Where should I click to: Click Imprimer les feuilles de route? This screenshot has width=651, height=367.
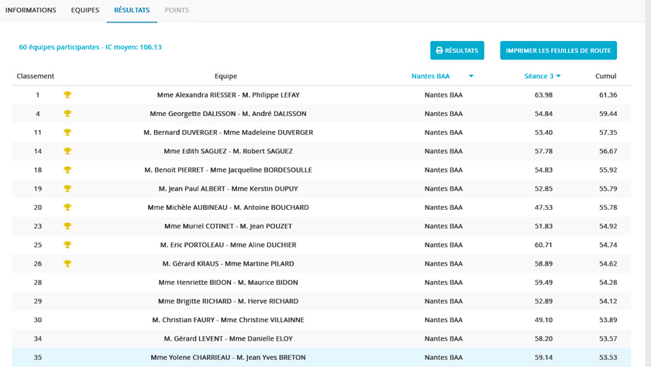(x=558, y=50)
